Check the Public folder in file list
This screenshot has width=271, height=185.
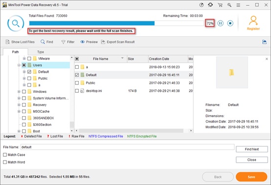click(x=77, y=83)
